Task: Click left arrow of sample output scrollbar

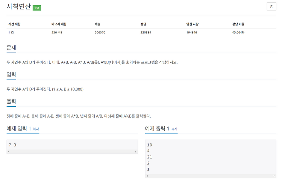Action: point(147,176)
